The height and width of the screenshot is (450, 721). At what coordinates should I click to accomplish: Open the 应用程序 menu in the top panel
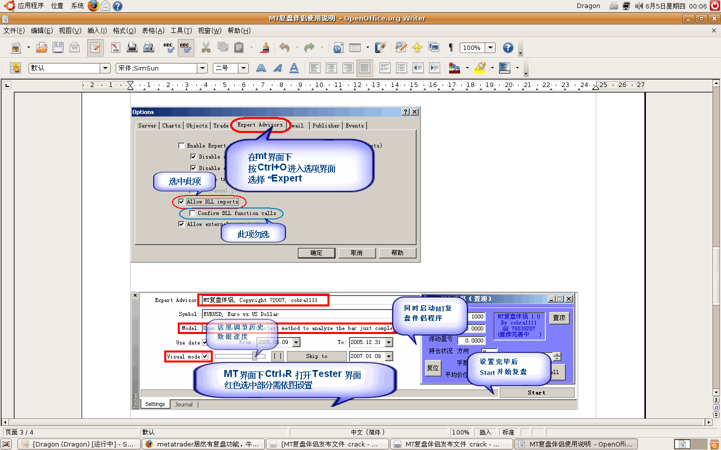pyautogui.click(x=31, y=6)
